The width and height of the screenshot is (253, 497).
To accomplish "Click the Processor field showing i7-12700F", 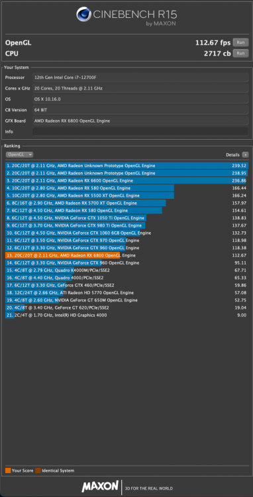I will [x=140, y=78].
